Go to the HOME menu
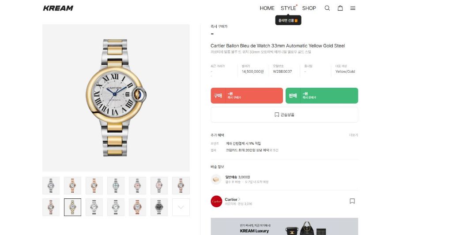 pos(267,8)
